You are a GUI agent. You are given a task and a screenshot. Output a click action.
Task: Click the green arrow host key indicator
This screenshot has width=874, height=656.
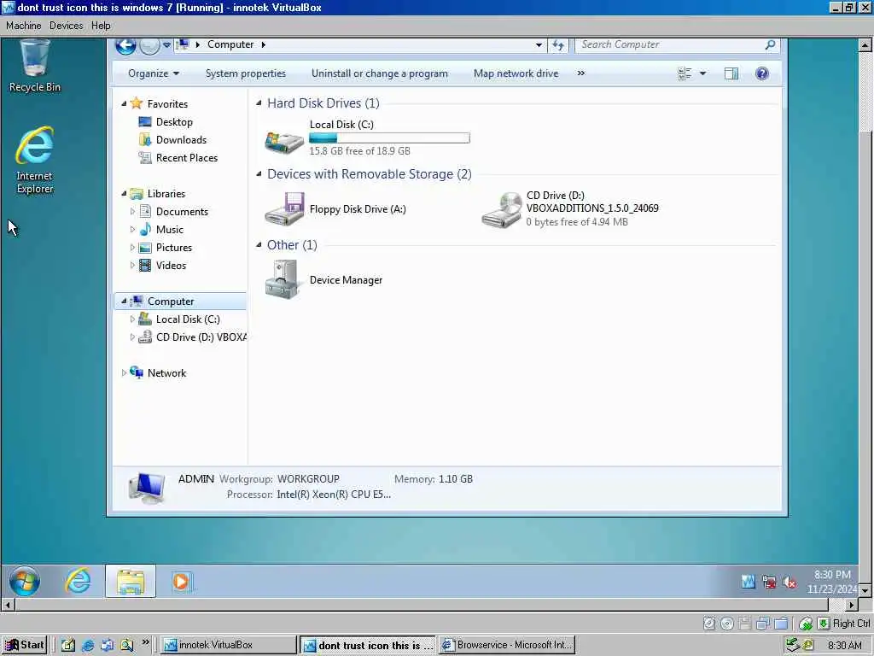824,623
